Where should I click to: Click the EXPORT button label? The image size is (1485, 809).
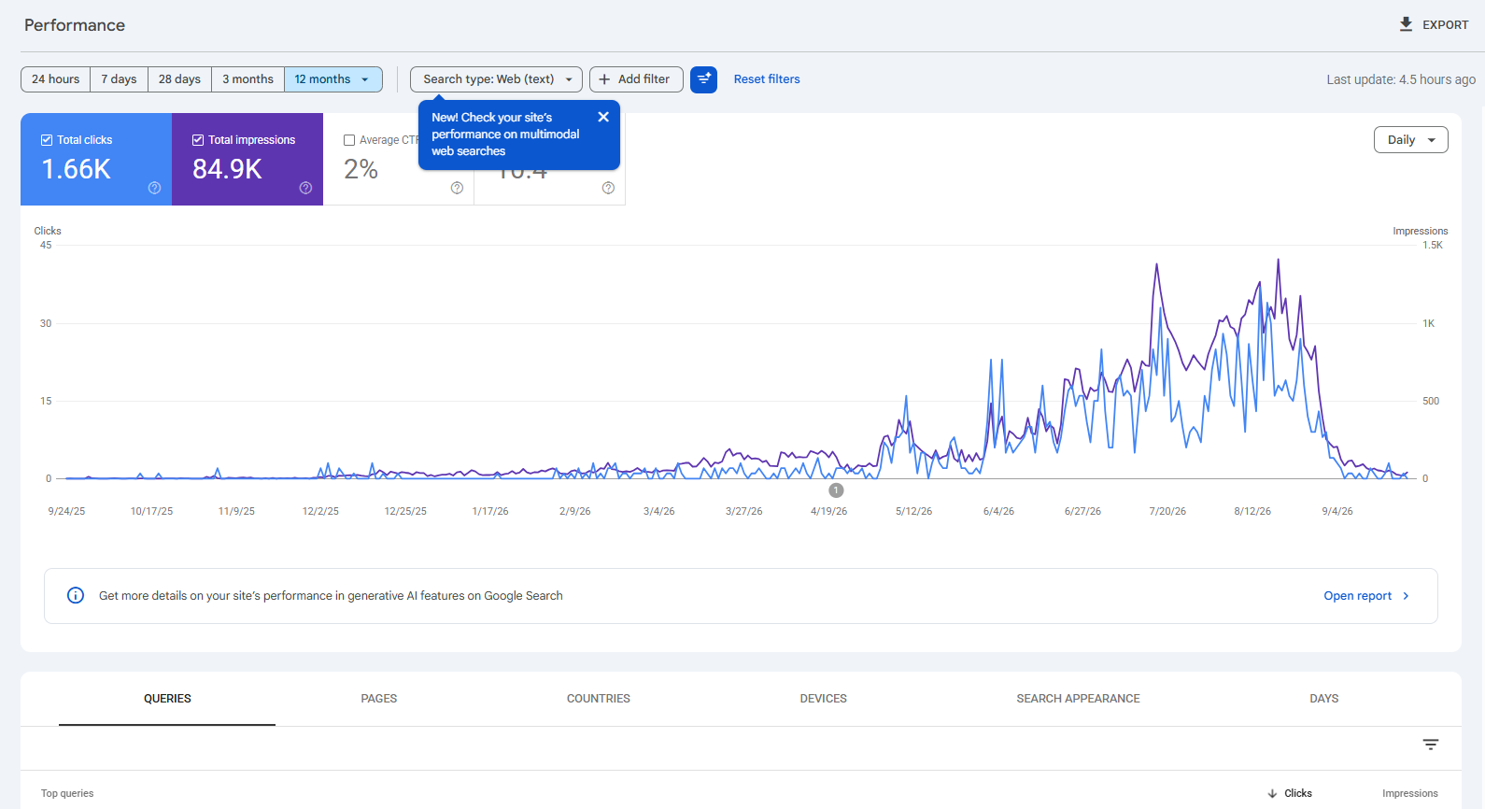(x=1446, y=25)
